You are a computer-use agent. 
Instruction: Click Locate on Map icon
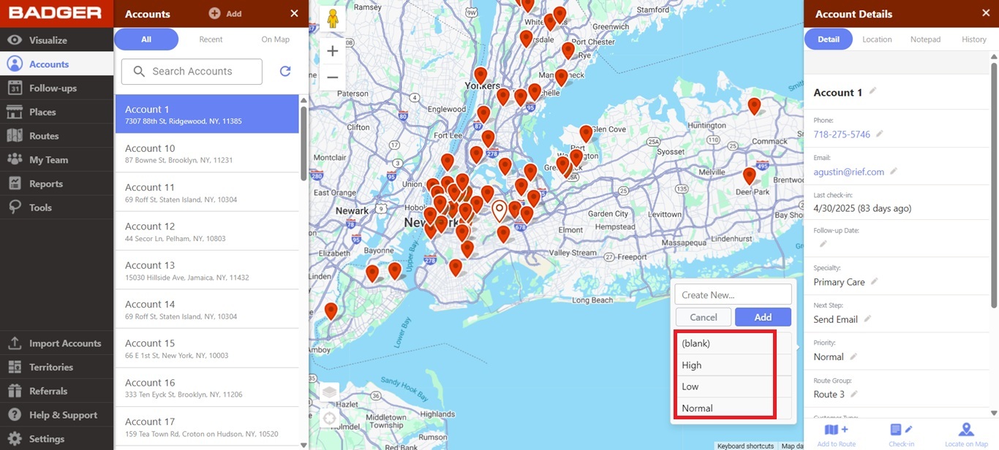tap(966, 430)
